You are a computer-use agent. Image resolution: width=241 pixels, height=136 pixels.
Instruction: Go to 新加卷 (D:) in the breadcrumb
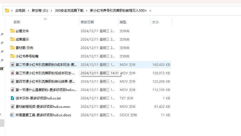click(40, 11)
